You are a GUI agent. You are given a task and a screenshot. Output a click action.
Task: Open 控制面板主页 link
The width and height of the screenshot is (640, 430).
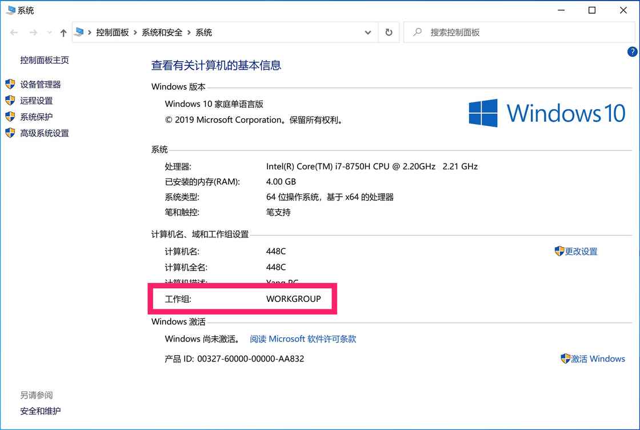(x=45, y=60)
